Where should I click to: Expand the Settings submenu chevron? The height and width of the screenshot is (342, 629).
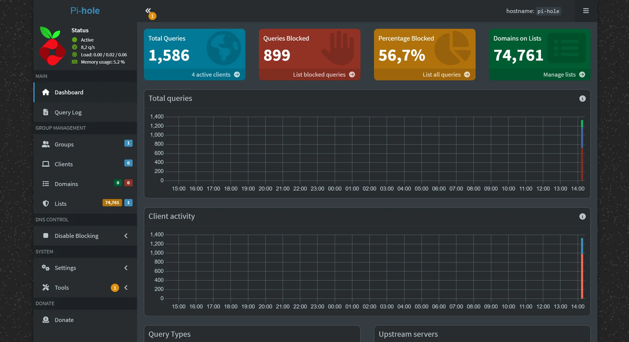point(126,268)
